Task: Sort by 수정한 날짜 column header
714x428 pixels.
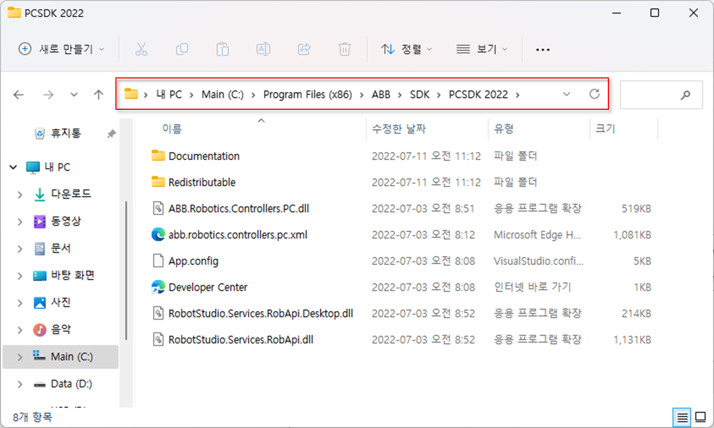Action: click(x=399, y=129)
